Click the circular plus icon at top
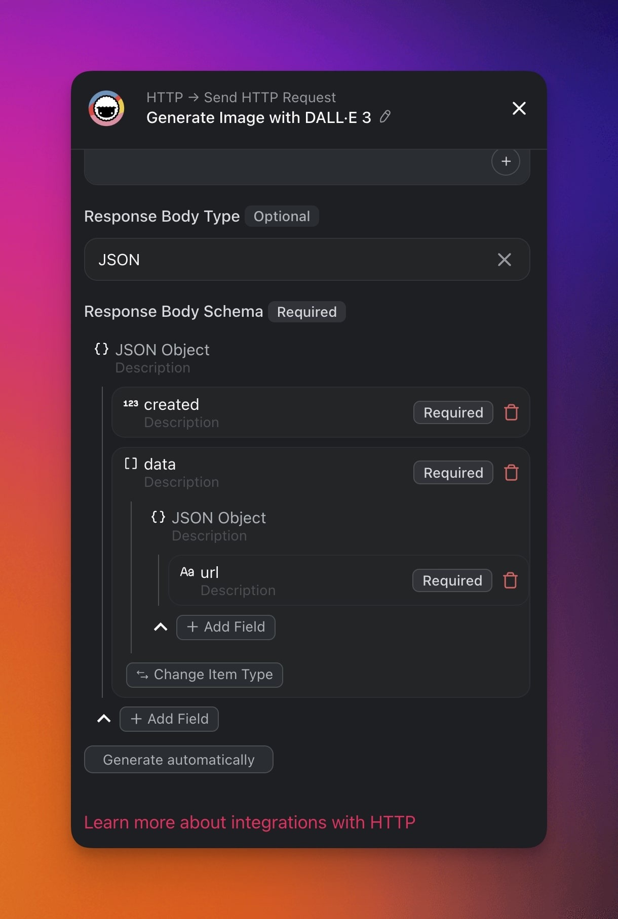This screenshot has height=919, width=618. click(x=506, y=161)
